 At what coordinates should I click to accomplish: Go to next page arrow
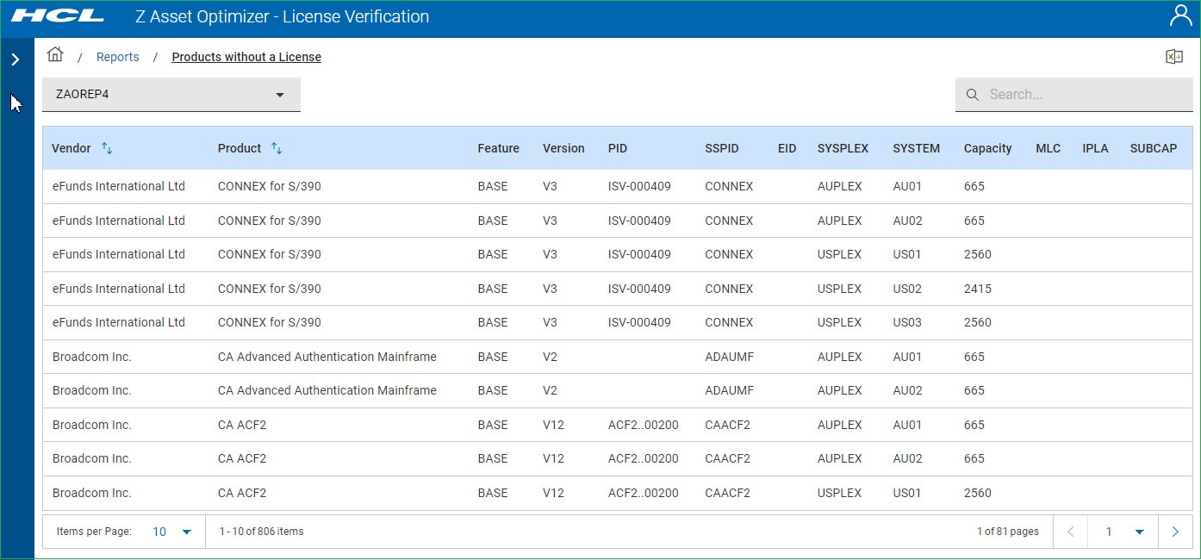tap(1175, 532)
